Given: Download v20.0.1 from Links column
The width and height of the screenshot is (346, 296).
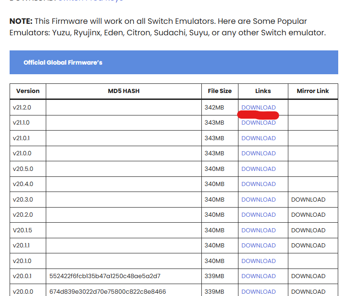Looking at the screenshot, I should tap(259, 276).
